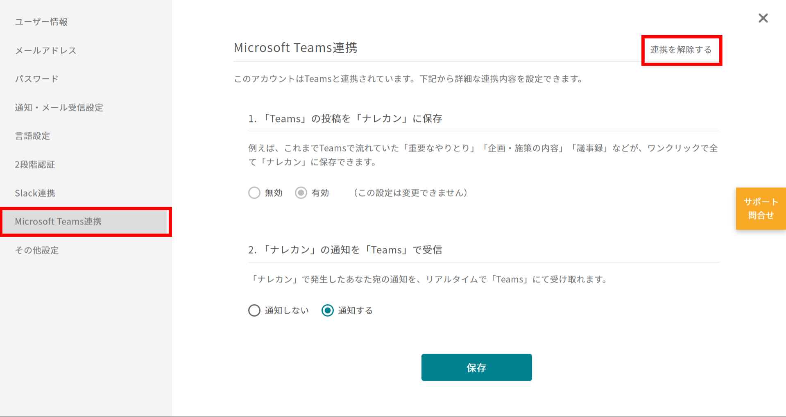This screenshot has width=786, height=417.
Task: Close the settings dialog with the X icon
Action: tap(763, 18)
